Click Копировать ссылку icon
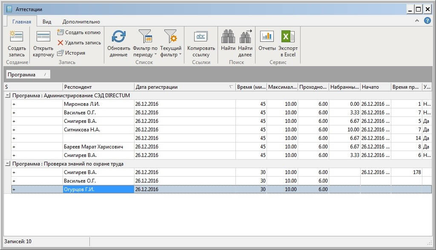This screenshot has height=250, width=436. pyautogui.click(x=201, y=37)
